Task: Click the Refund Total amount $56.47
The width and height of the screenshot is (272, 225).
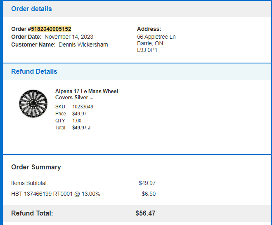Action: (145, 213)
